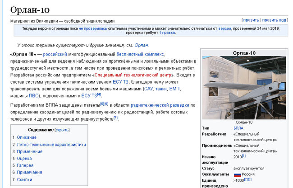The width and height of the screenshot is (293, 188).
Task: Open 'ЕСУ ТЗ' link before footnote 4
Action: (89, 96)
